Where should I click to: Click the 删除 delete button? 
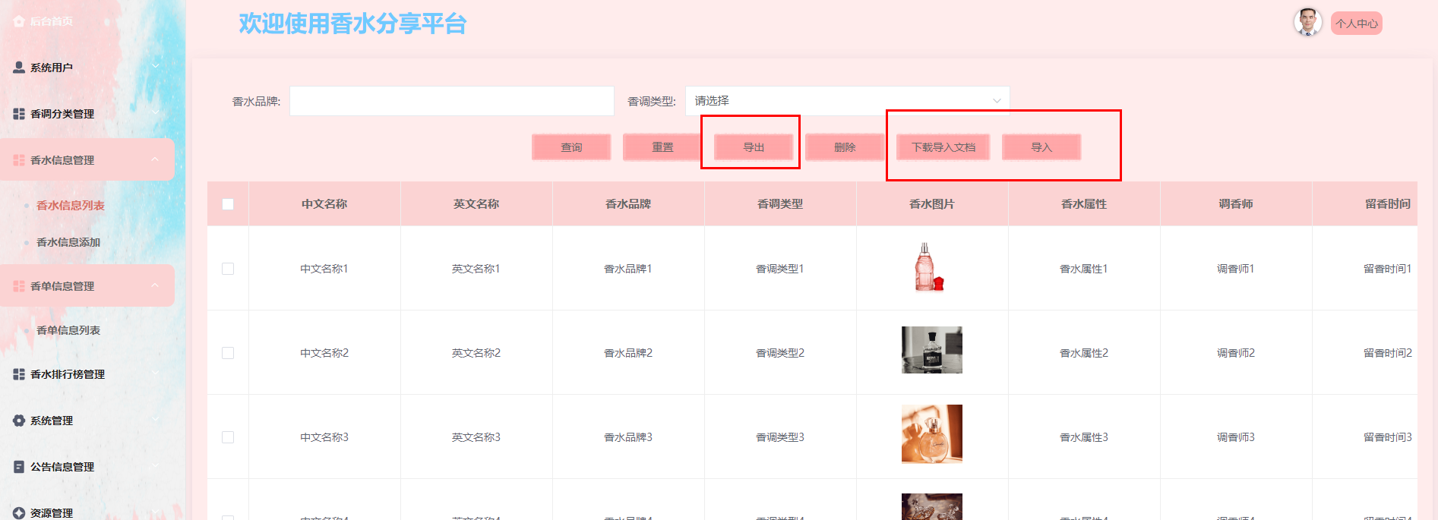845,147
